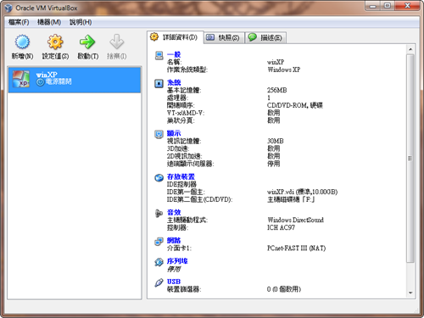Click the value 256MB base memory
Image resolution: width=424 pixels, height=318 pixels.
tap(277, 90)
